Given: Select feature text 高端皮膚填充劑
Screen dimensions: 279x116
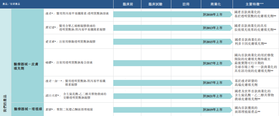Looking at the screenshot, I should (x=246, y=85).
